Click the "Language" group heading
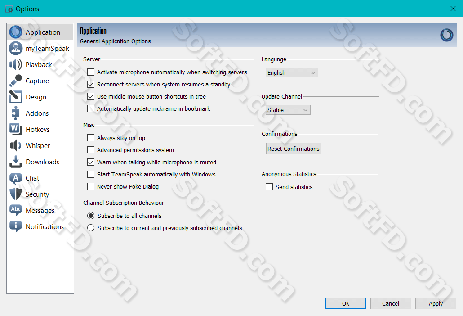The height and width of the screenshot is (316, 463). point(274,59)
